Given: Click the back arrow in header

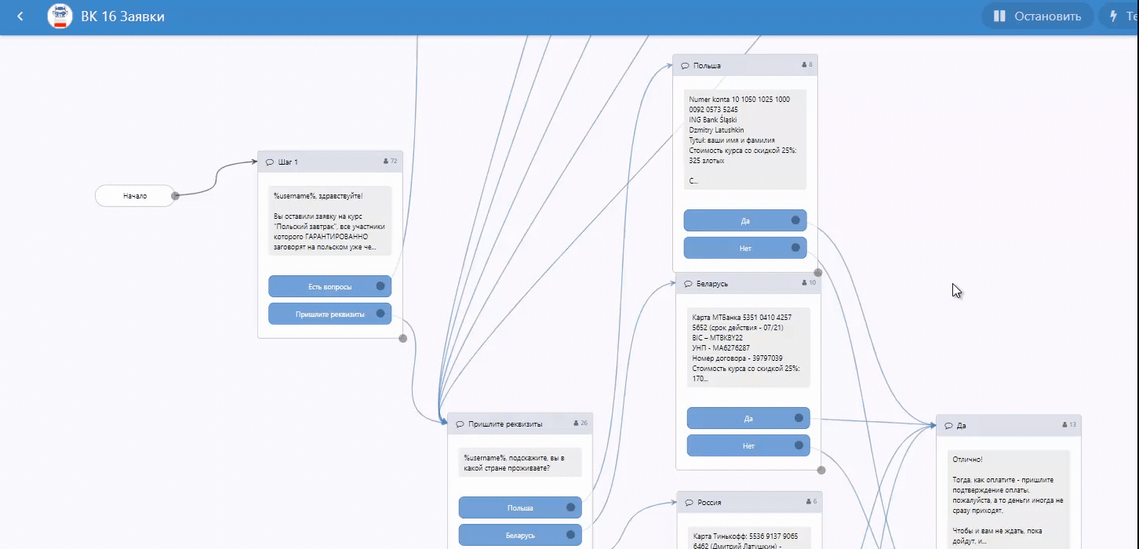Looking at the screenshot, I should [20, 16].
